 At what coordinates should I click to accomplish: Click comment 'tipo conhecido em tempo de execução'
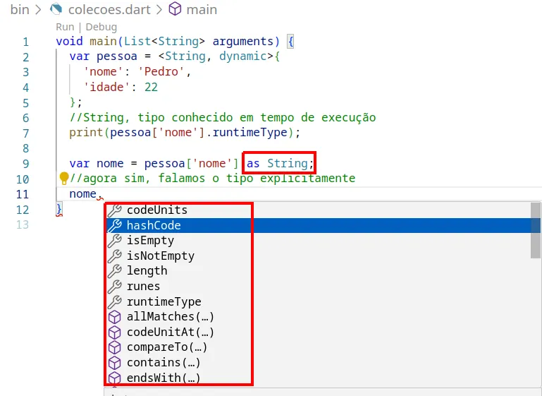(x=257, y=118)
